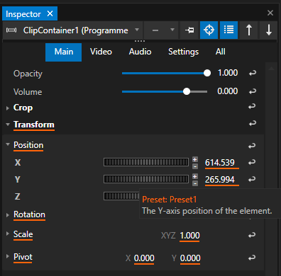Click the Opacity slider handle
Screen dimensions: 281x276
[207, 73]
